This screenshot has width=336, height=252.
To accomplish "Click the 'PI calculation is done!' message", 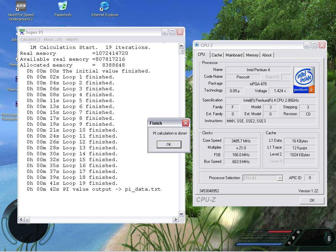I will [170, 133].
